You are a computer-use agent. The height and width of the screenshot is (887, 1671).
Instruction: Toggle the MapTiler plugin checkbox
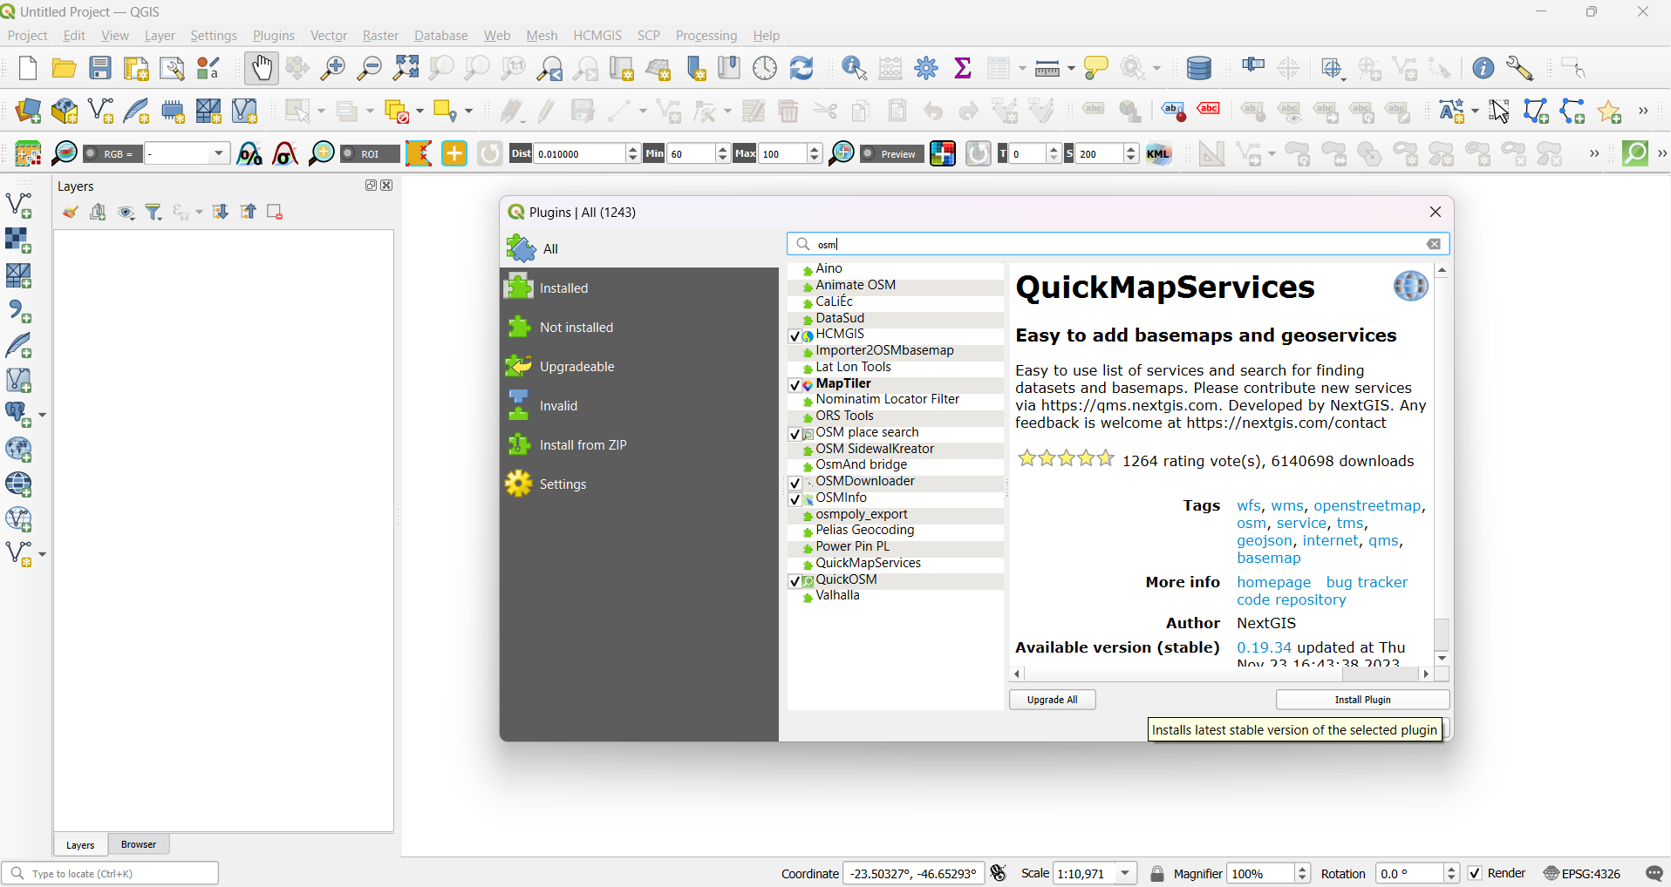(x=795, y=385)
